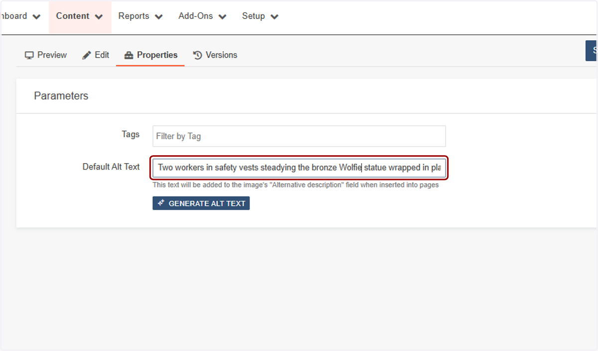Click the sparkle icon on Generate Alt Text
This screenshot has height=351, width=598.
pyautogui.click(x=161, y=203)
